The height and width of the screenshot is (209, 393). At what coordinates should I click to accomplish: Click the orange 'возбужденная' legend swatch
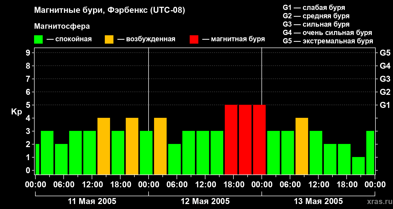[109, 39]
